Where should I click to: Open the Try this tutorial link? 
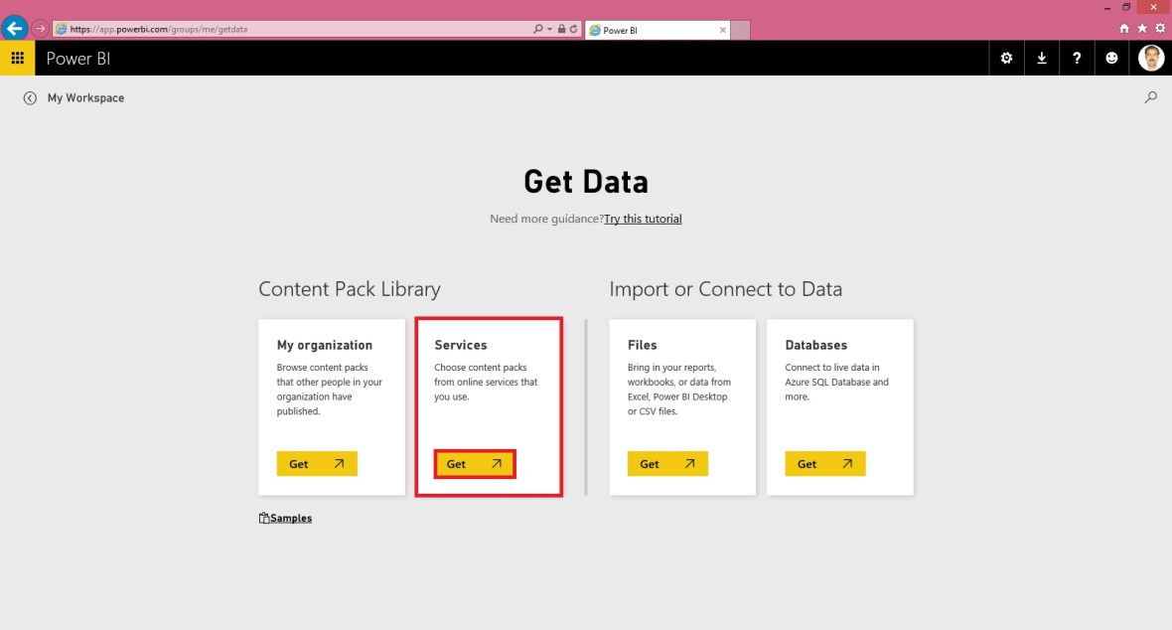point(642,218)
